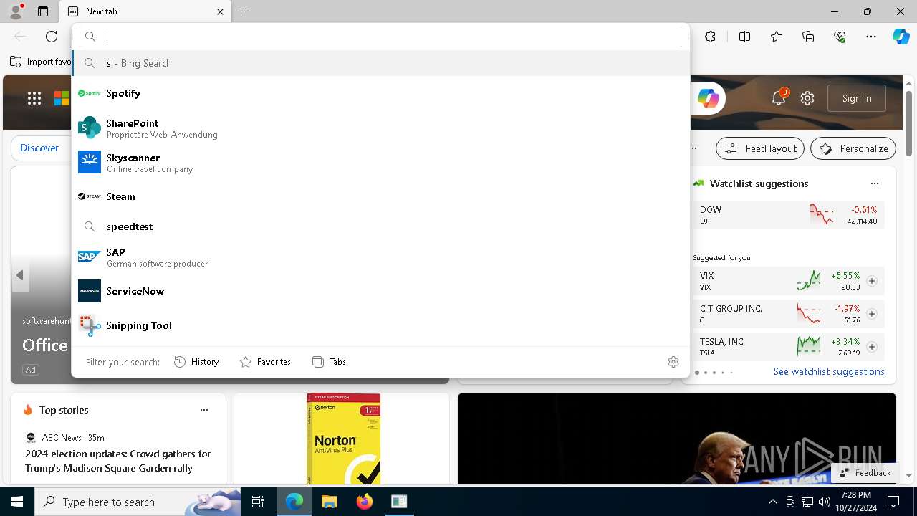Open File Explorer from taskbar

pos(329,502)
